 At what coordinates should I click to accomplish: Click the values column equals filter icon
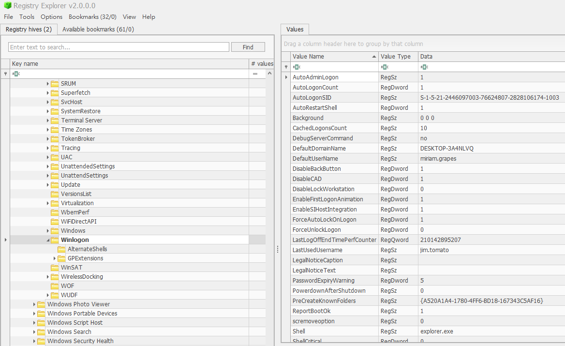(x=255, y=74)
